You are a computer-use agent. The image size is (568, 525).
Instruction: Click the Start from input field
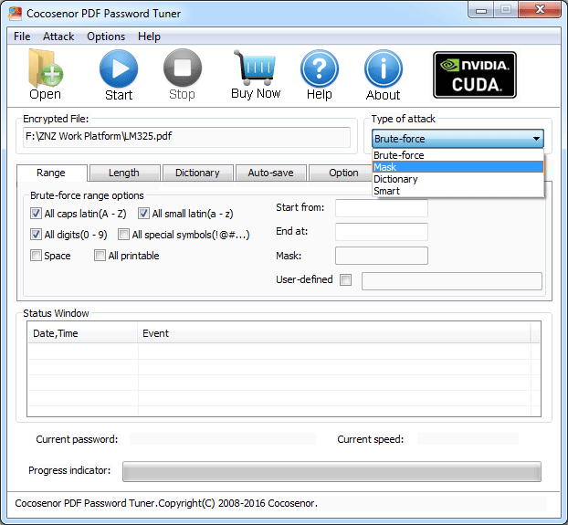tap(382, 208)
